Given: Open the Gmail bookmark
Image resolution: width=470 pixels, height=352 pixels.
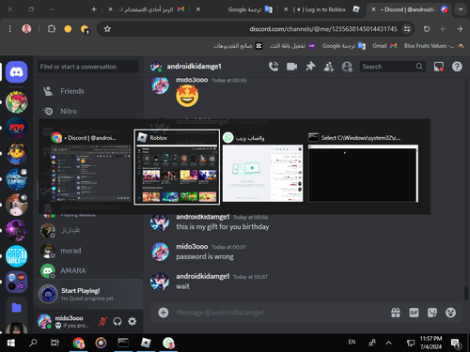Looking at the screenshot, I should tap(384, 46).
